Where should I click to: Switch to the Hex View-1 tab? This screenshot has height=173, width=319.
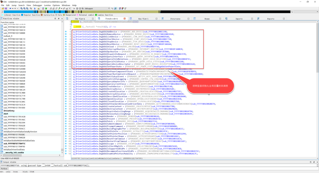[143, 19]
